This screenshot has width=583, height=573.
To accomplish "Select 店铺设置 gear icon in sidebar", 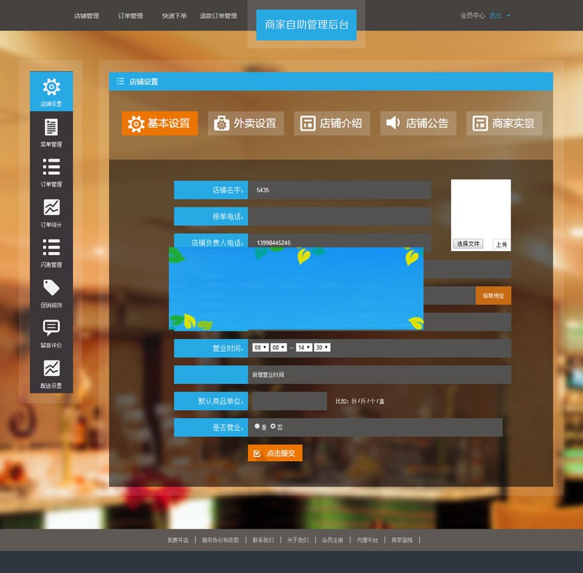I will tap(51, 91).
